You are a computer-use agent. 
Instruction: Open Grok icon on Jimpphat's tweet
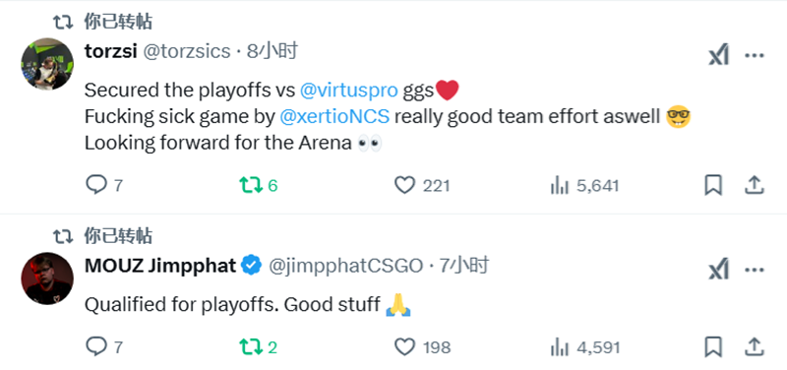tap(718, 270)
